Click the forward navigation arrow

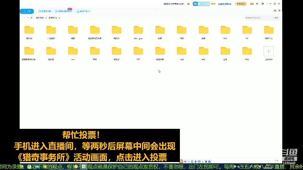click(24, 18)
